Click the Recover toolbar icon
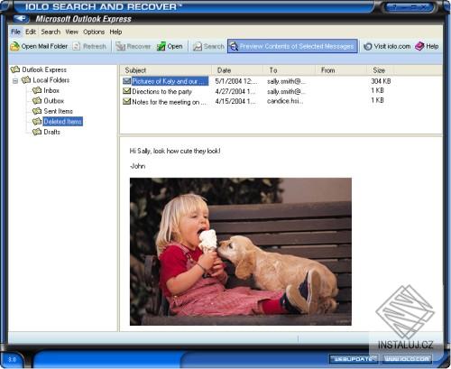The height and width of the screenshot is (369, 451). [x=121, y=46]
